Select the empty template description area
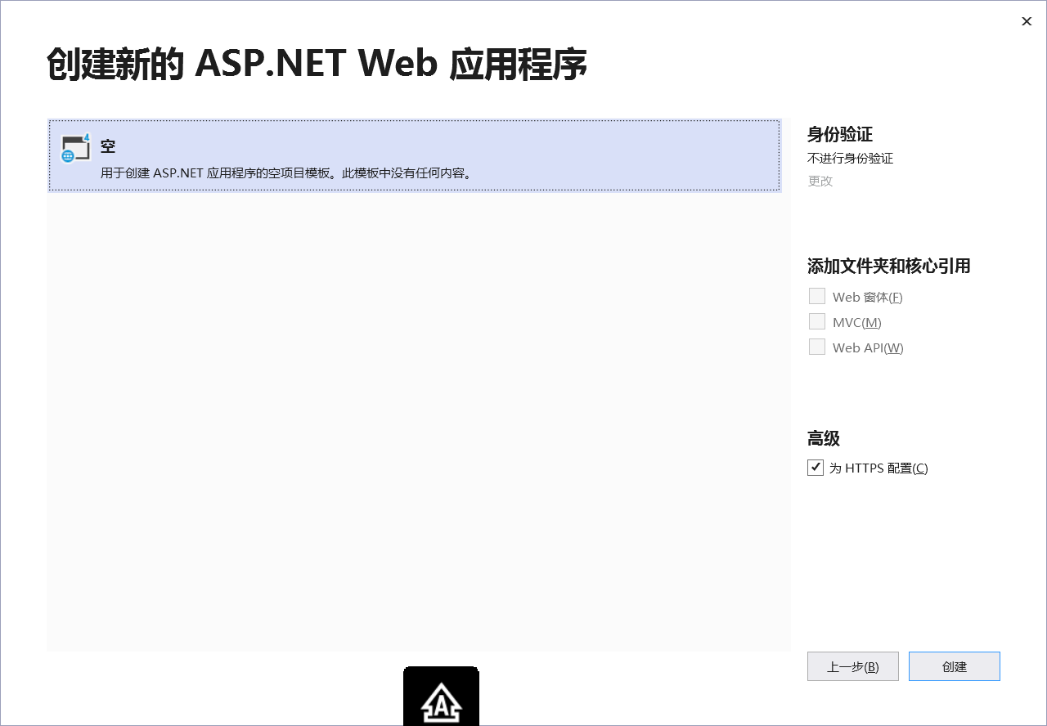 coord(283,173)
